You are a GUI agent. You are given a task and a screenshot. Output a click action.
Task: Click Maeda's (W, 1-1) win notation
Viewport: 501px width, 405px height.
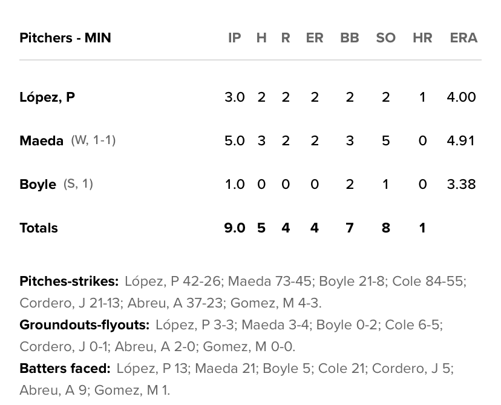pos(93,140)
